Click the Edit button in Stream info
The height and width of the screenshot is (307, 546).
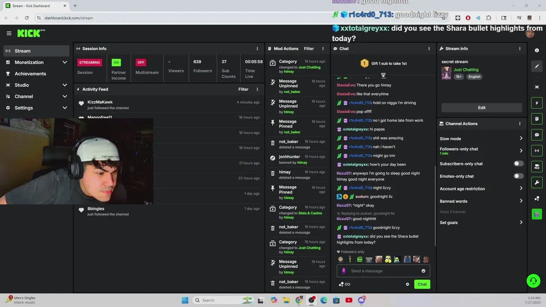pyautogui.click(x=482, y=108)
